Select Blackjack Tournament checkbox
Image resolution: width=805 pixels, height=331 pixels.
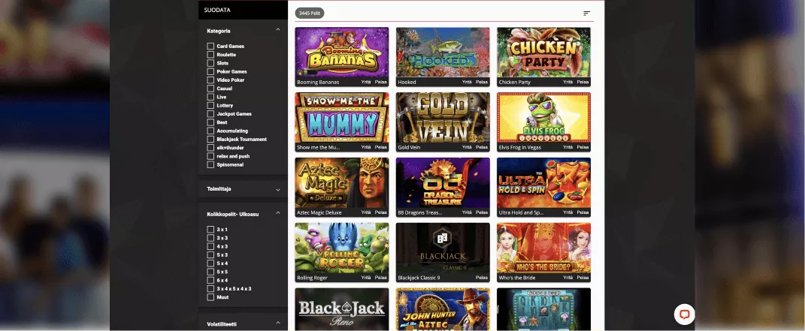(x=210, y=140)
